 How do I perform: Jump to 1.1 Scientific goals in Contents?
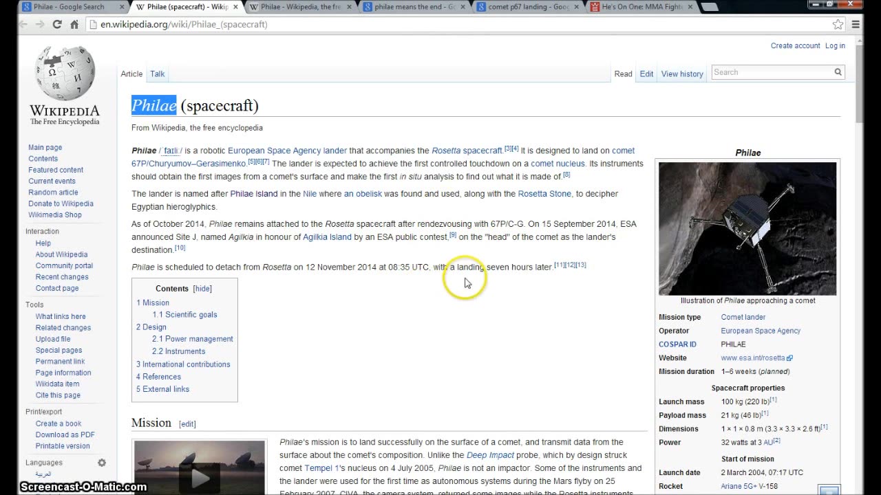pos(184,315)
